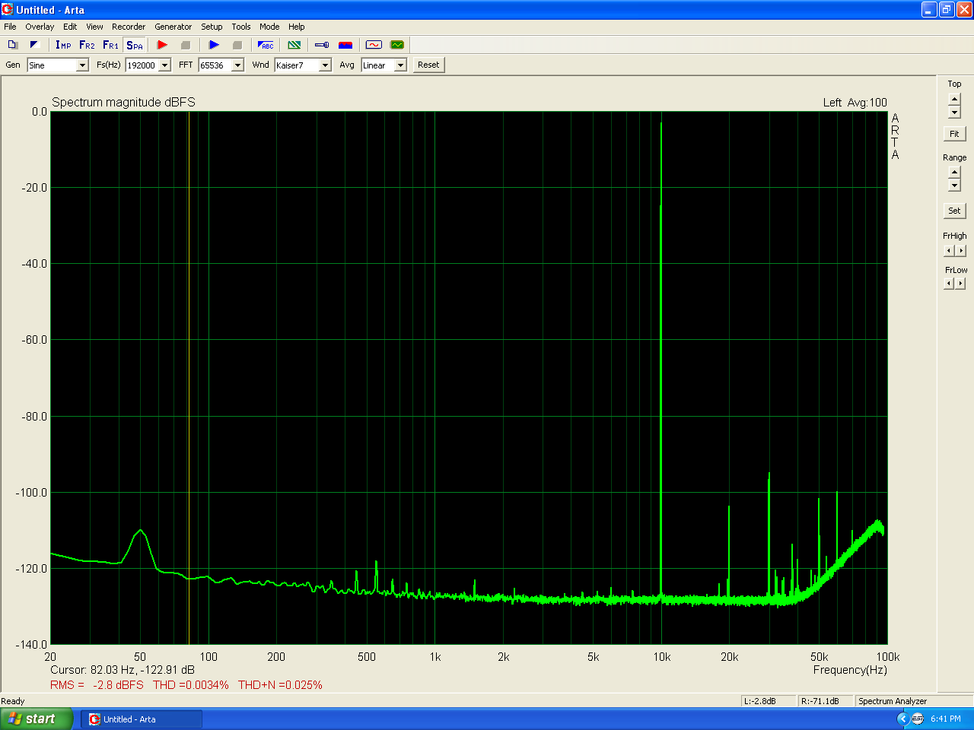Open the View menu
The image size is (974, 730).
click(x=94, y=27)
